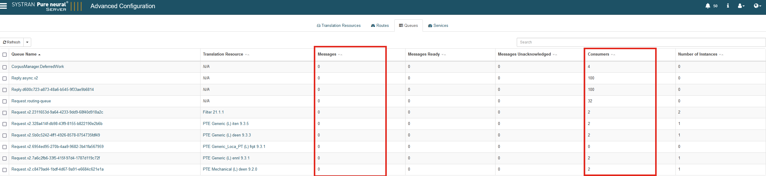
Task: Sort by Translation Resource column
Action: point(223,54)
